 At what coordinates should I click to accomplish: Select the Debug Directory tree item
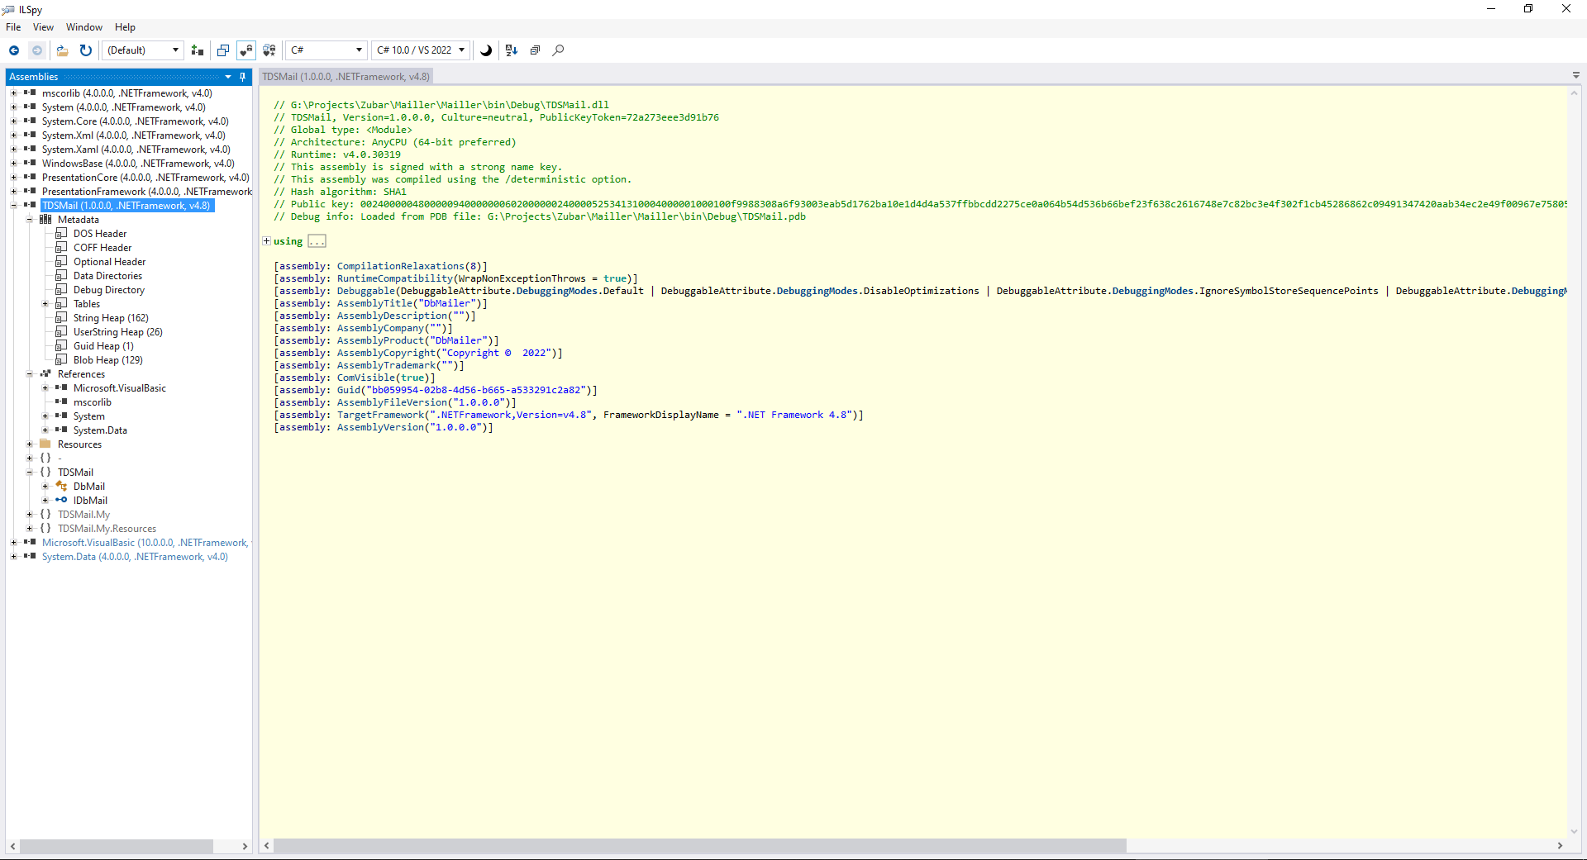click(x=109, y=290)
